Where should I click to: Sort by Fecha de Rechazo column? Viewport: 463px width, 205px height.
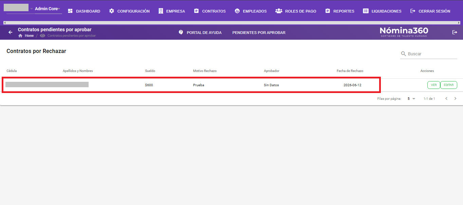pyautogui.click(x=350, y=71)
